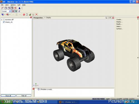The height and width of the screenshot is (104, 139).
Task: Click the viewport fit-all arrows icon
Action: coord(111,18)
